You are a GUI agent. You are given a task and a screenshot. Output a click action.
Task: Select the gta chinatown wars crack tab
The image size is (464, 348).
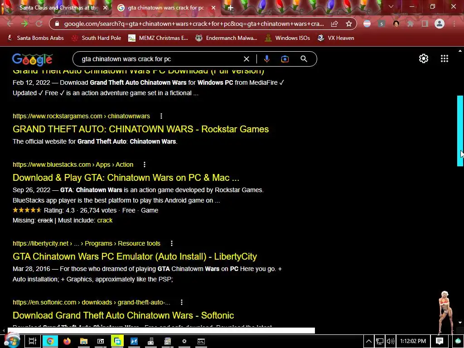166,8
